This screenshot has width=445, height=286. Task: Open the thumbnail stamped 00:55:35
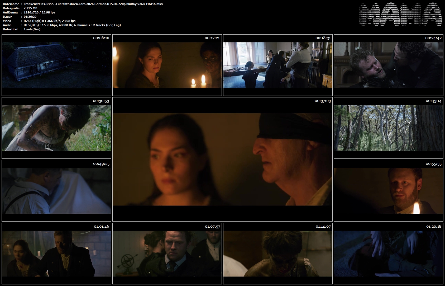coord(389,191)
